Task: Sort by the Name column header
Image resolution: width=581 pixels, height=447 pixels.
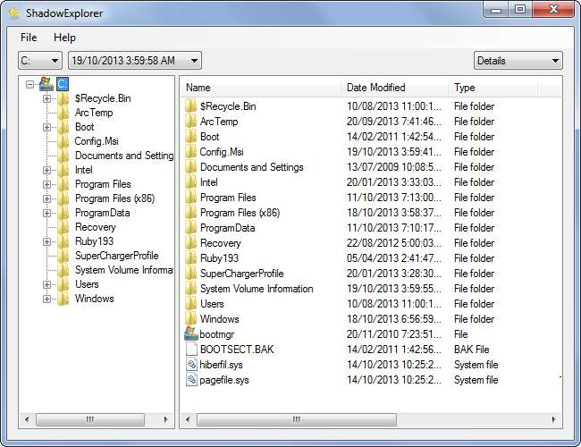Action: [x=261, y=88]
